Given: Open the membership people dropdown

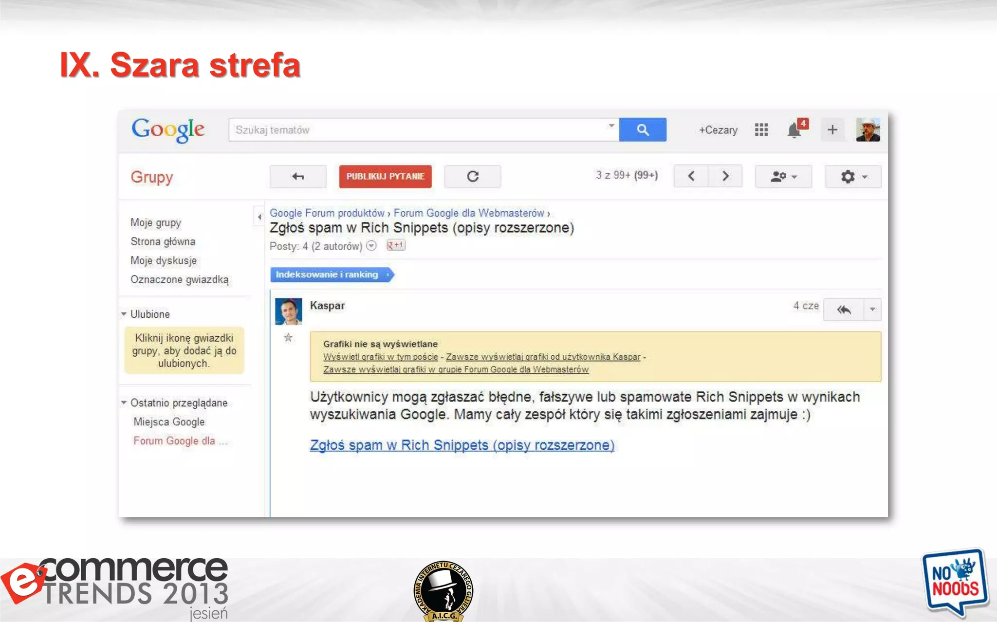Looking at the screenshot, I should coord(783,176).
